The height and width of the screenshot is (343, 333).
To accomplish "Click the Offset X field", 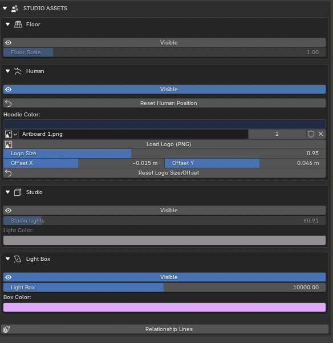I will tap(84, 163).
